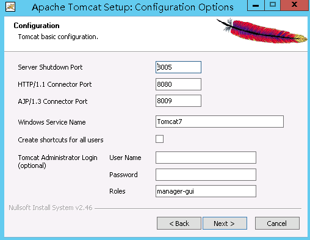Maximize the Tomcat Setup window
Viewport: 310px width, 240px height.
[x=272, y=5]
